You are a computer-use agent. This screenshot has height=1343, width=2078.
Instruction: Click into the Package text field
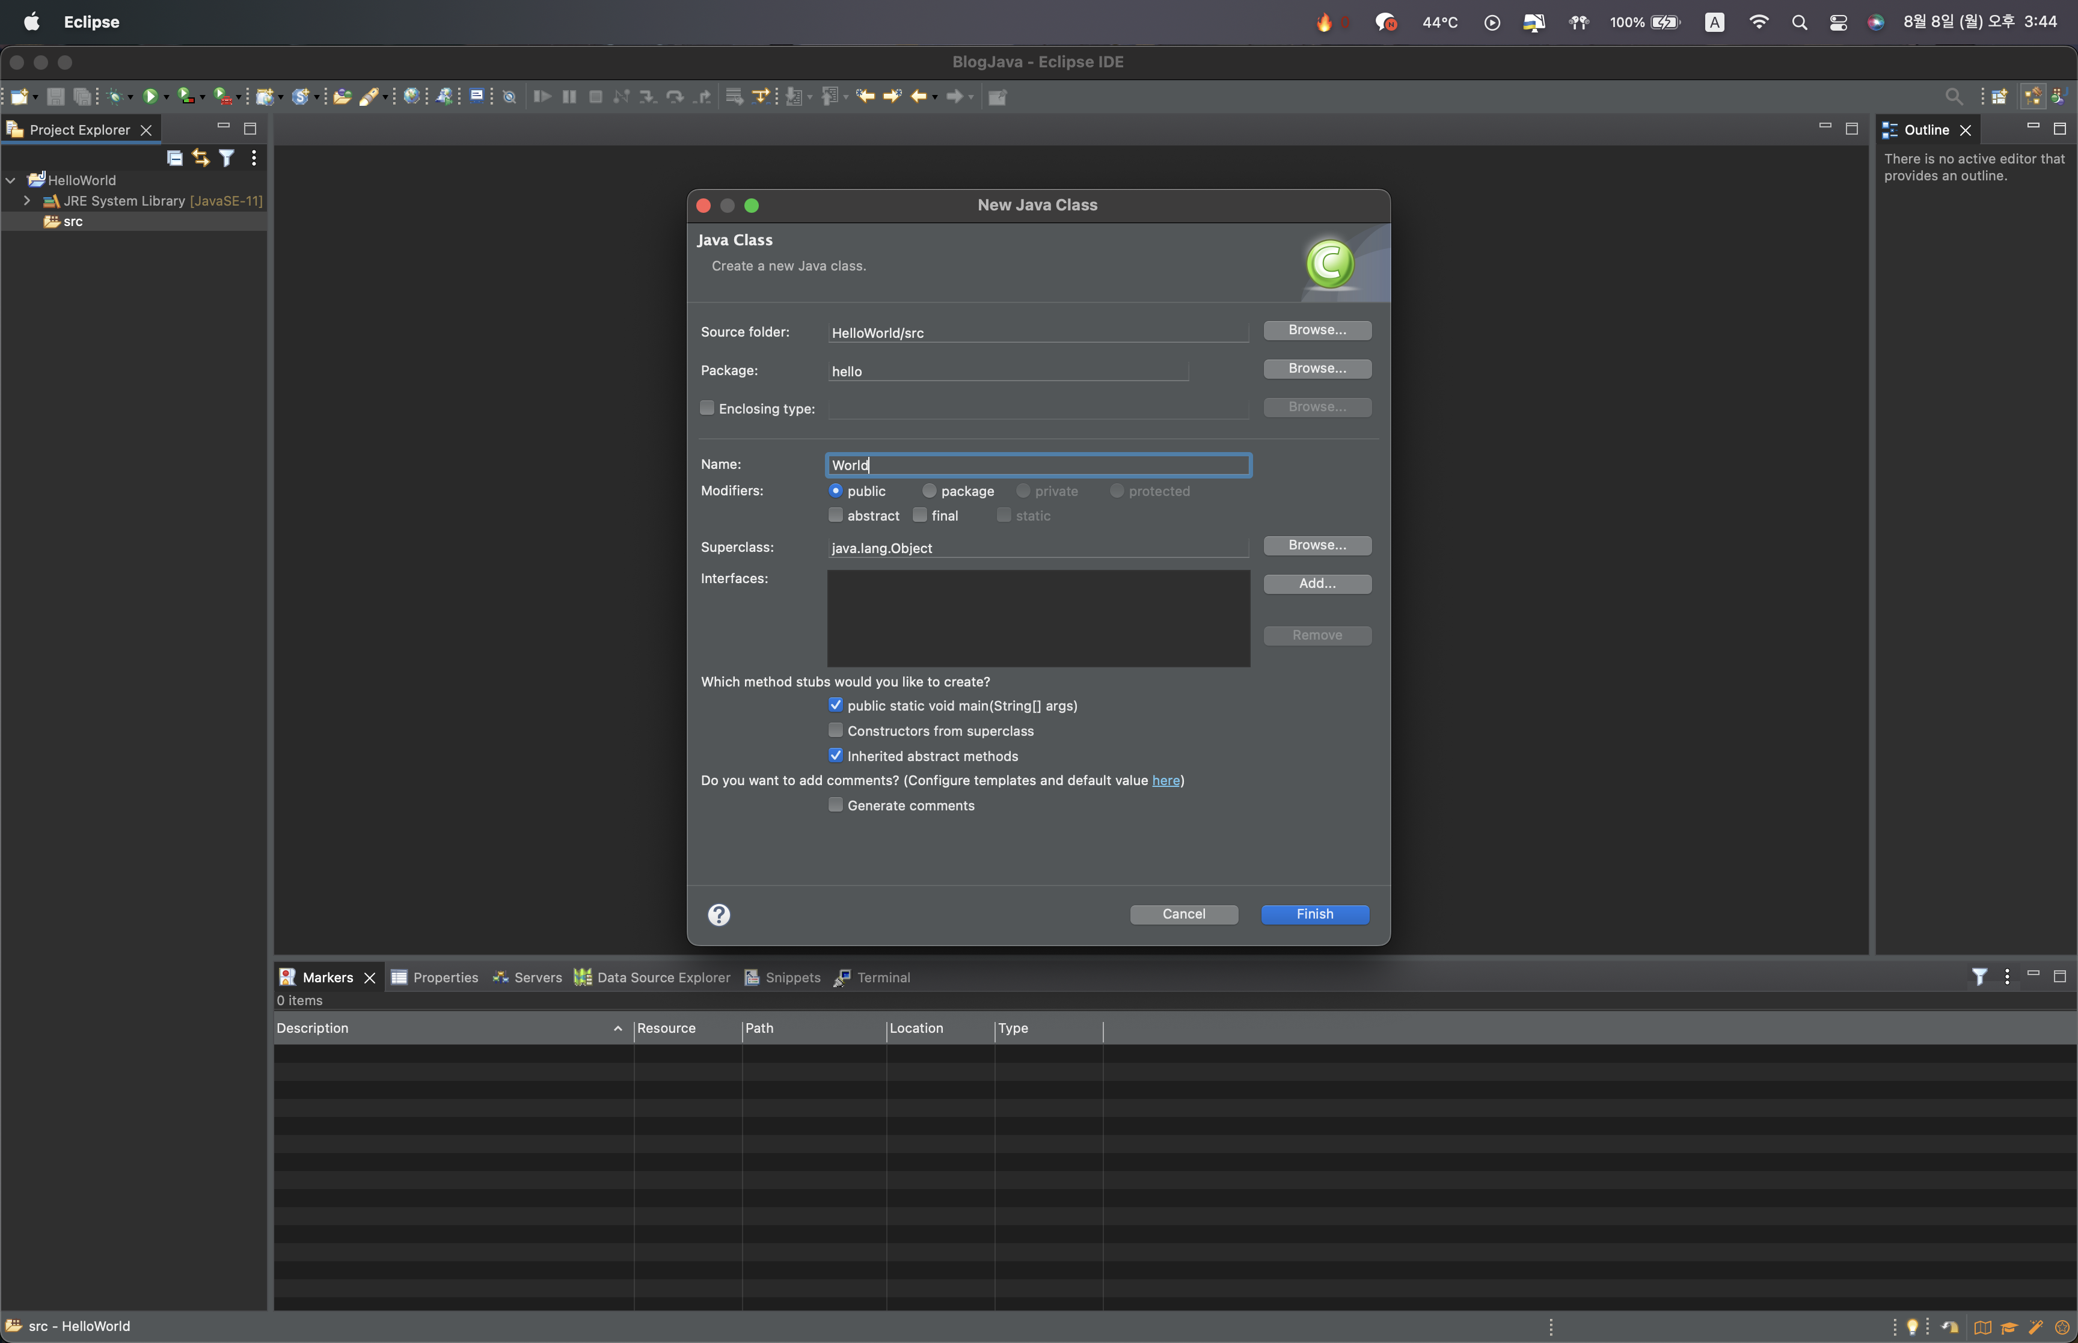click(1007, 371)
